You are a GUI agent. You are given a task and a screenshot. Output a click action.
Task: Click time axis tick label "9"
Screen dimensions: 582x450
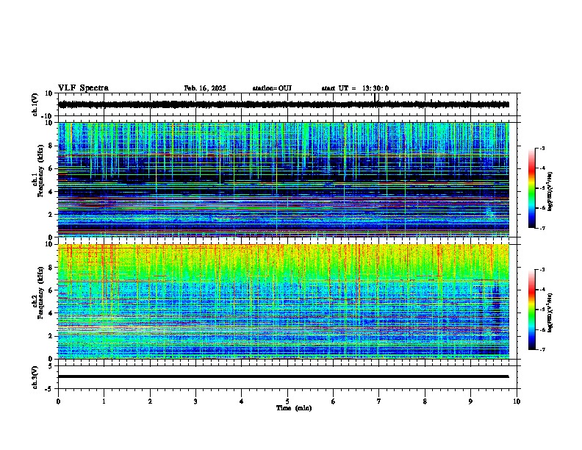coord(470,401)
